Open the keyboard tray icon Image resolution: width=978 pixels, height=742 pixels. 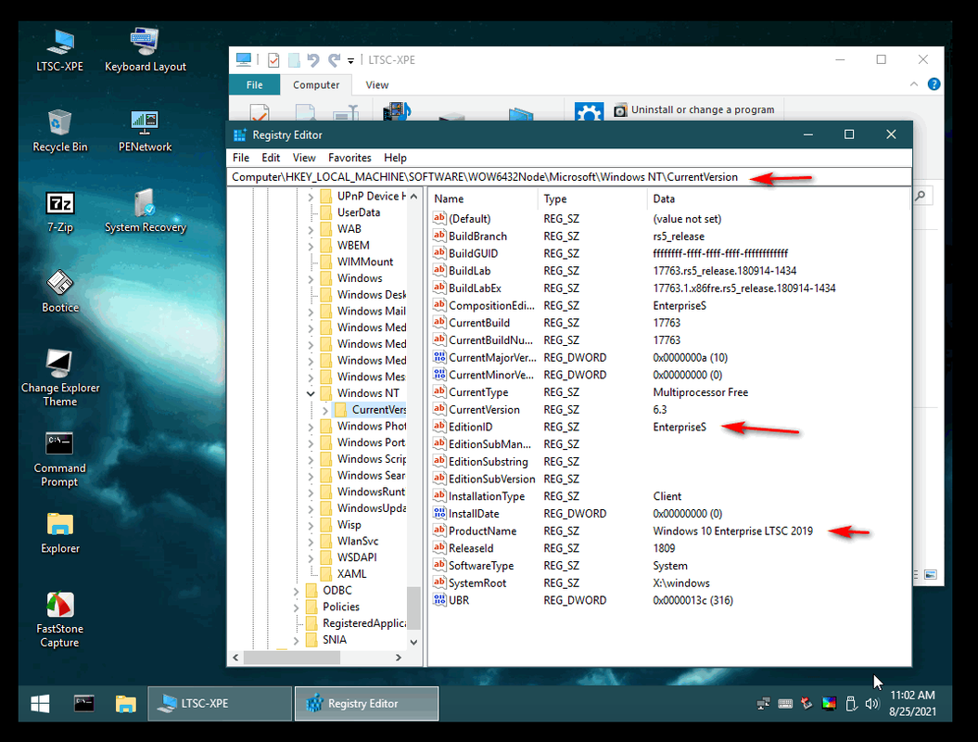click(785, 704)
